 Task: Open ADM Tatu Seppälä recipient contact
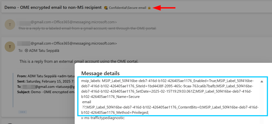[44, 50]
